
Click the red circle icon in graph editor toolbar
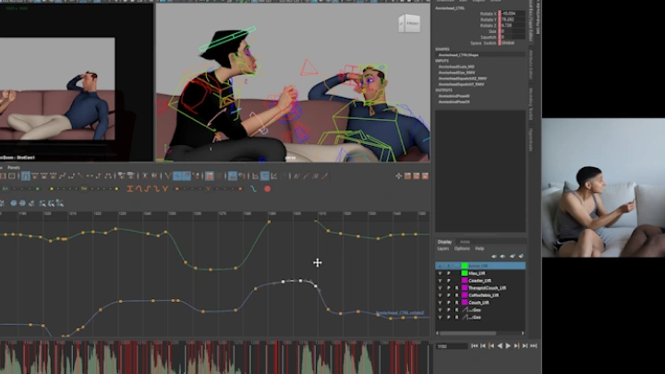click(268, 189)
